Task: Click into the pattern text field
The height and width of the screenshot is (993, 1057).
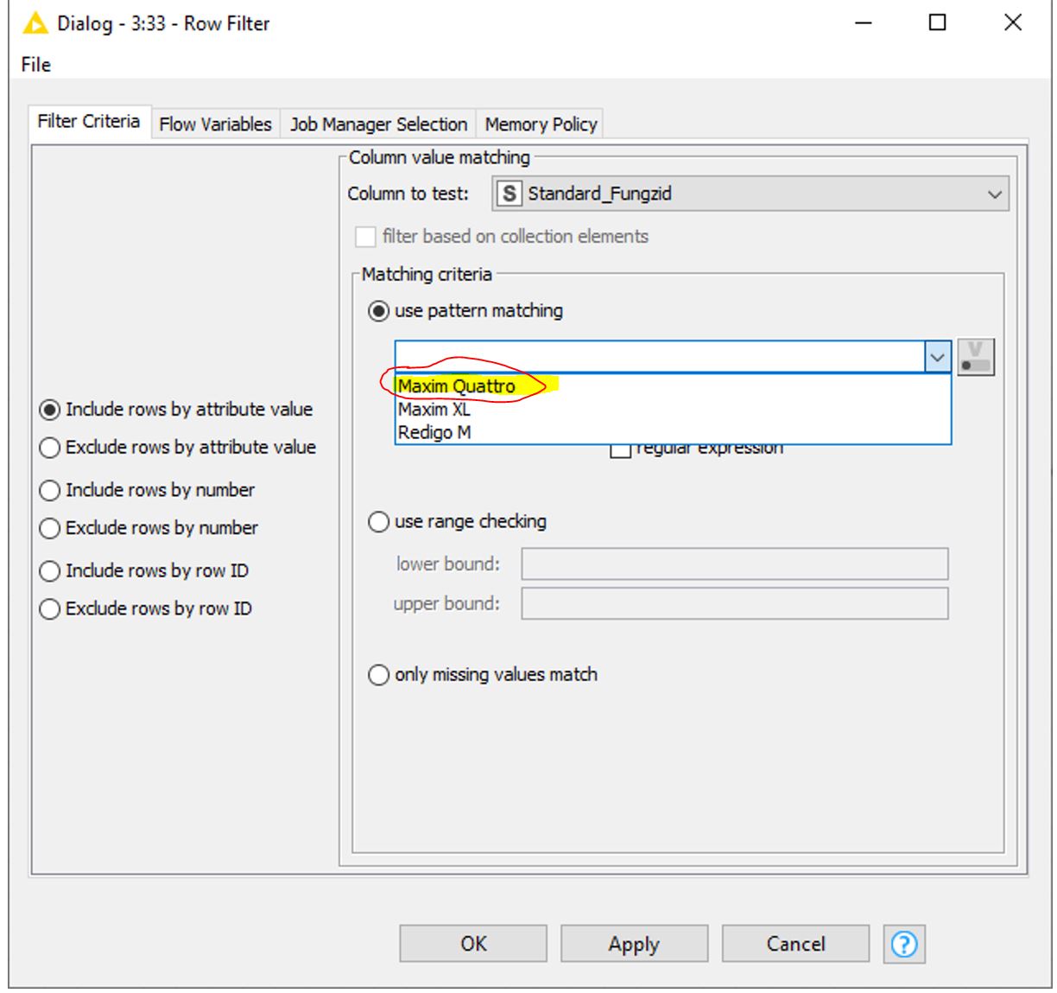Action: [660, 357]
